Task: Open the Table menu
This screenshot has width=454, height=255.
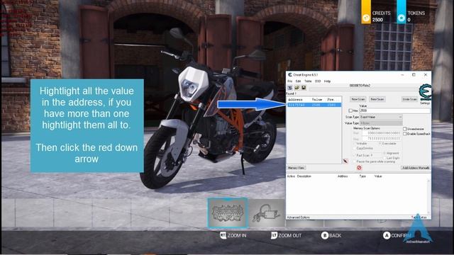Action: coord(308,81)
